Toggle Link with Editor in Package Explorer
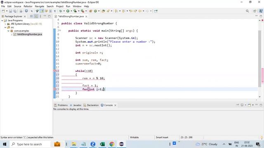Viewport: 264px width, 148px height. [36, 16]
